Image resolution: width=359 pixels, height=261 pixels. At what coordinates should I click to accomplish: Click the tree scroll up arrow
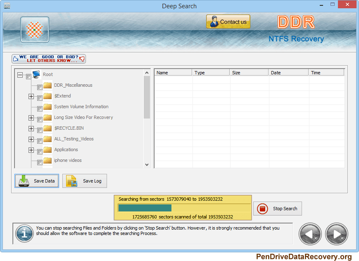pos(147,73)
